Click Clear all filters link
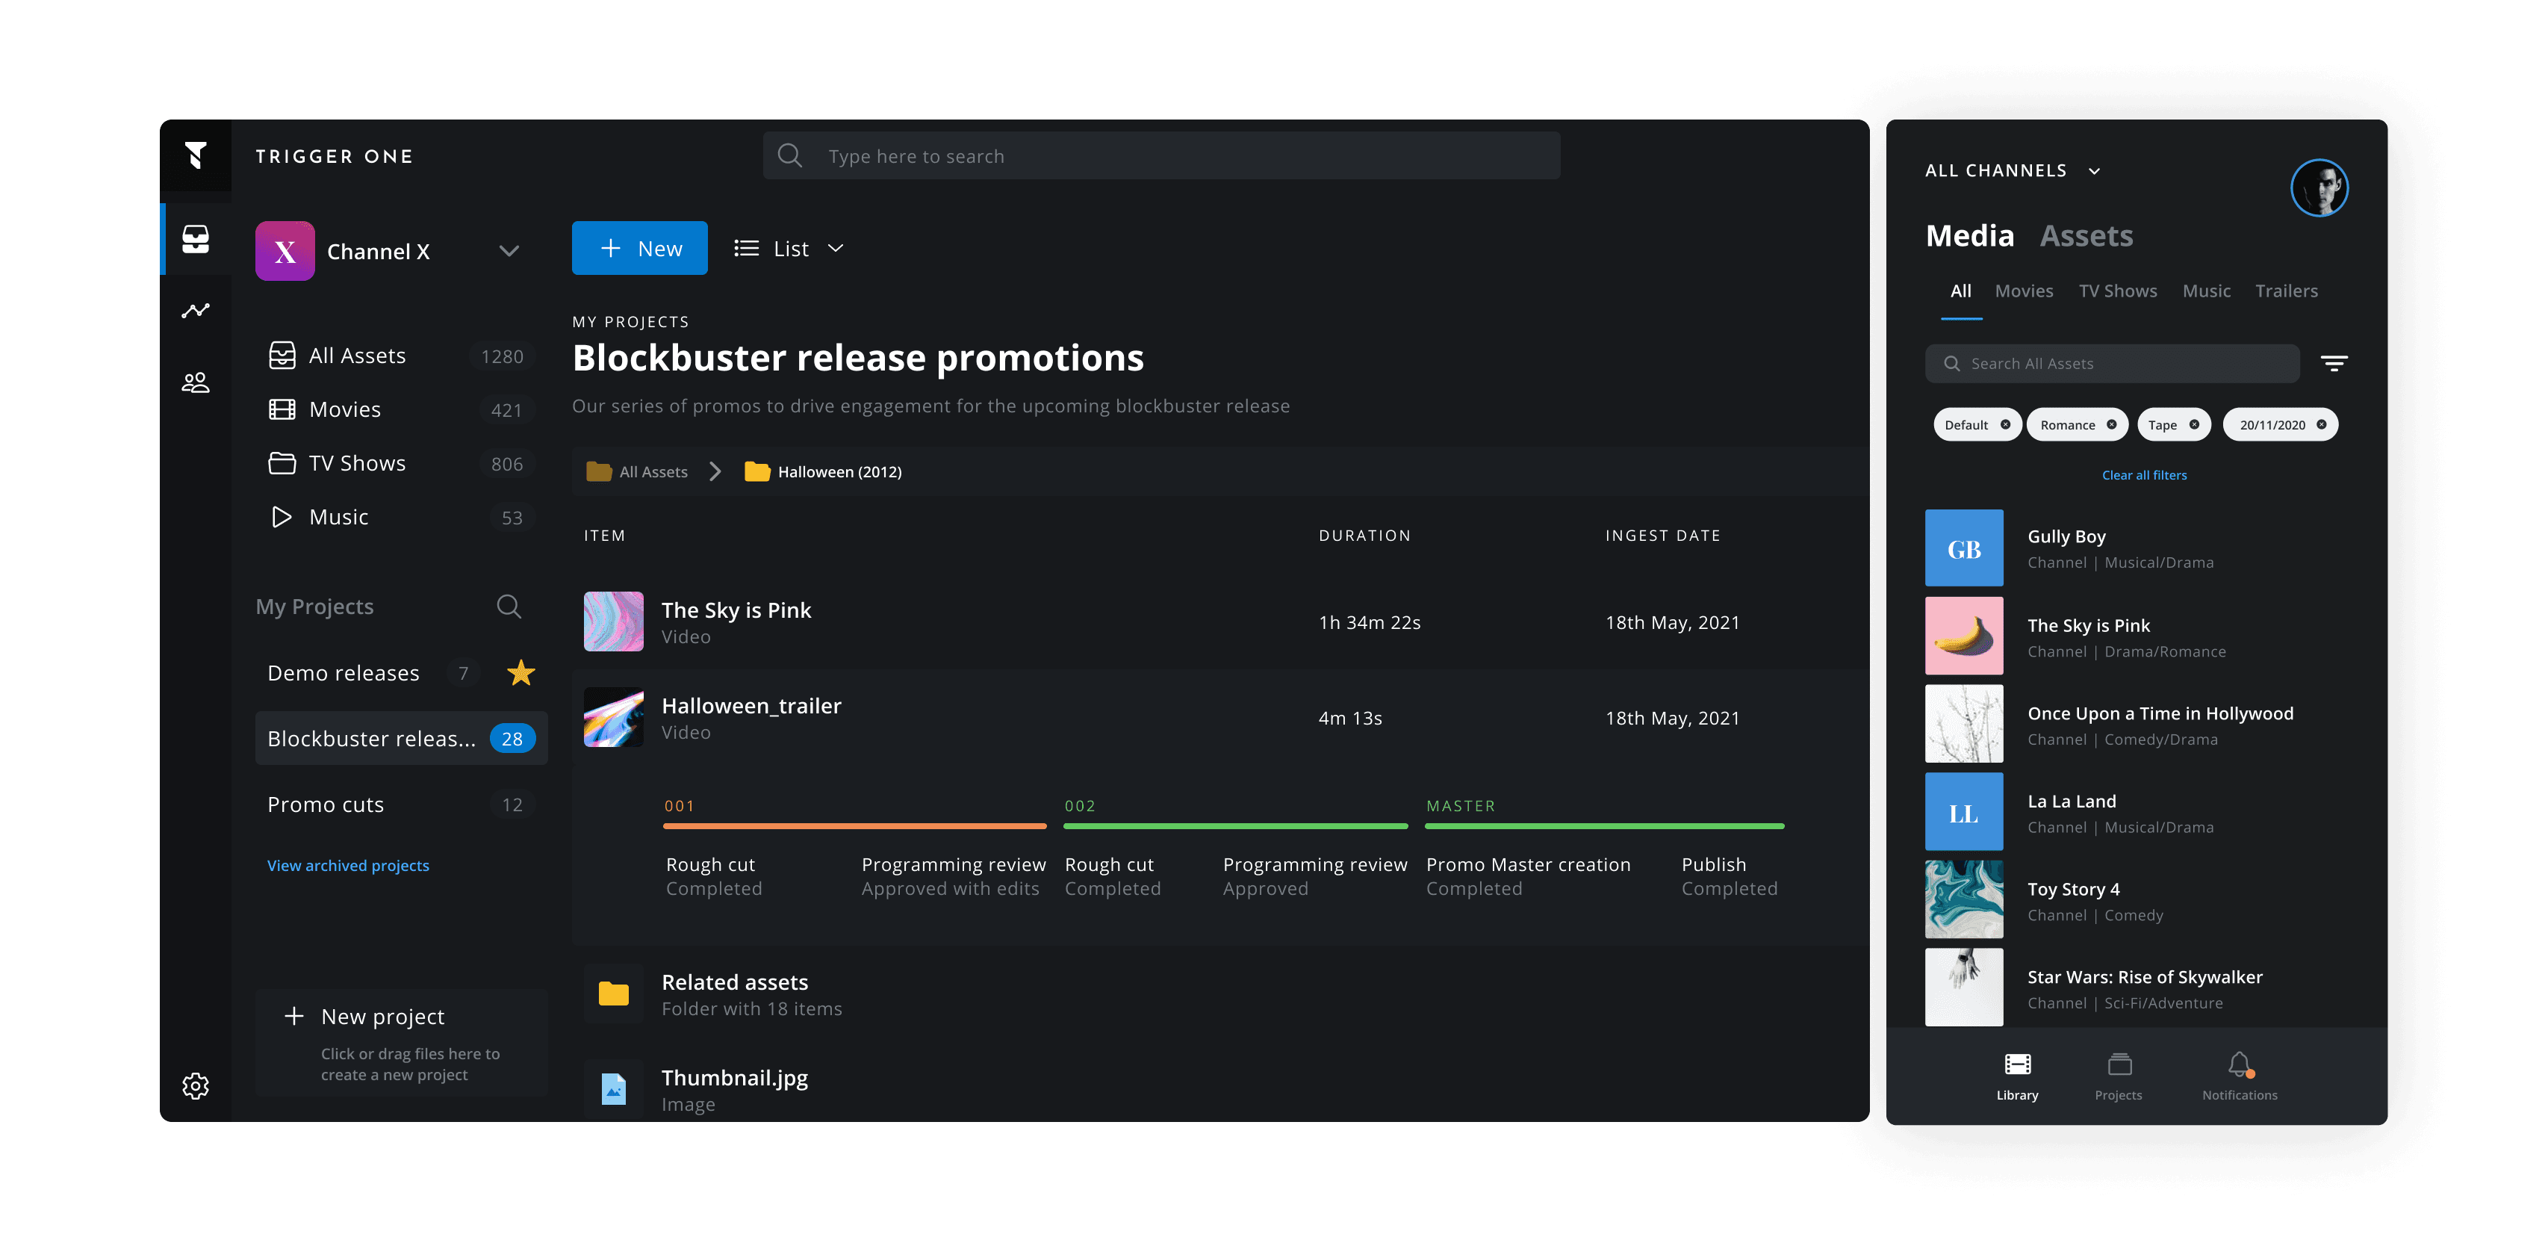Viewport: 2548px width, 1243px height. [2143, 475]
